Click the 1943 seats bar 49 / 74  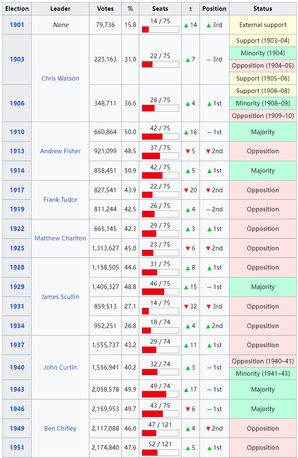(x=160, y=394)
